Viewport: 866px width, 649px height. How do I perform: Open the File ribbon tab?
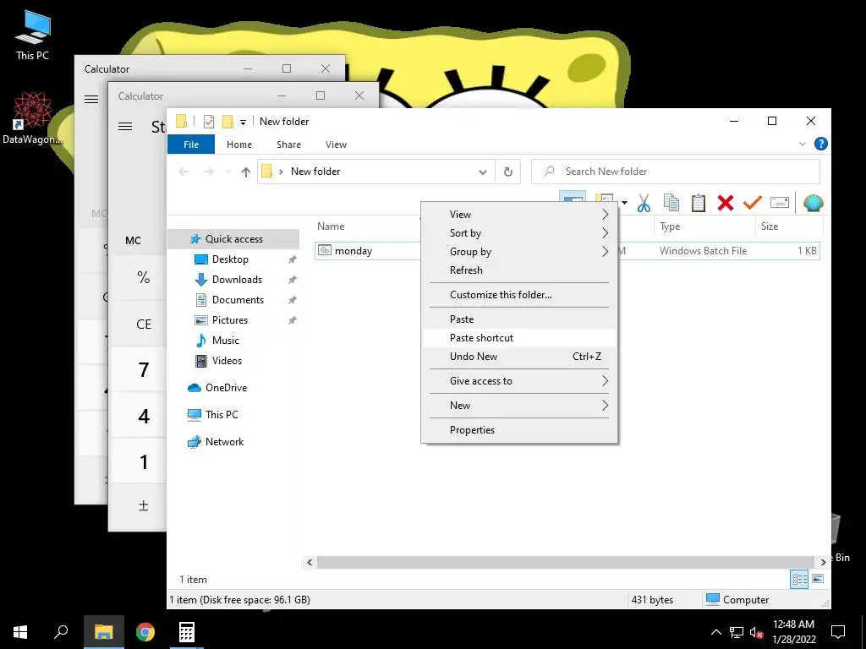click(x=191, y=145)
